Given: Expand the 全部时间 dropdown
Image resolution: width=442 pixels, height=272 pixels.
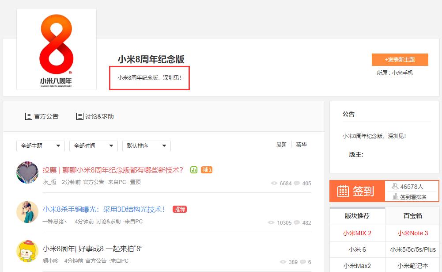Looking at the screenshot, I should 94,146.
